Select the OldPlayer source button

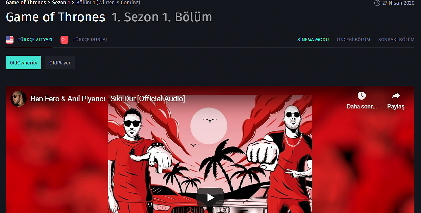pos(60,63)
